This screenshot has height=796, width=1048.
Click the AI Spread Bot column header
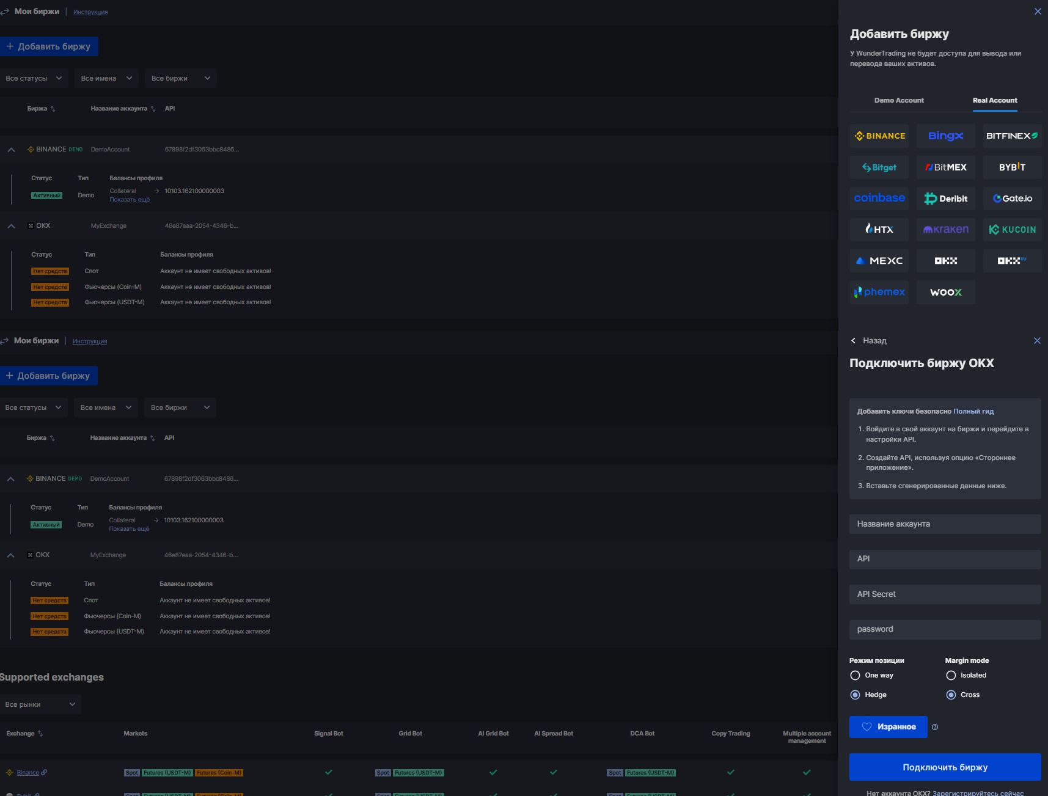(554, 734)
